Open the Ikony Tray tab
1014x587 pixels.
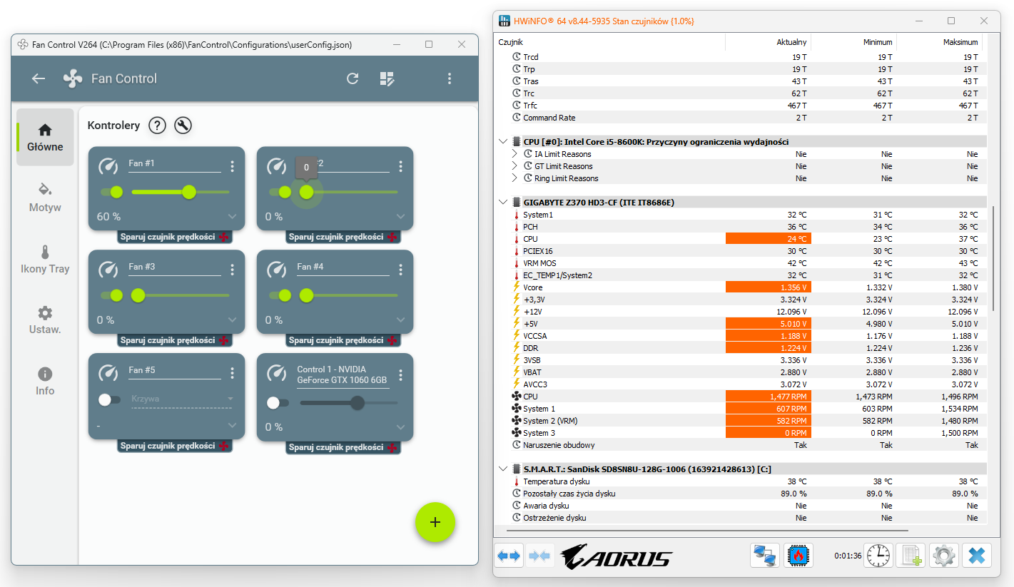pos(45,260)
